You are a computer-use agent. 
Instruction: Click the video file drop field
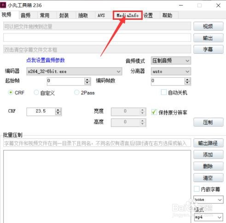coord(97,26)
